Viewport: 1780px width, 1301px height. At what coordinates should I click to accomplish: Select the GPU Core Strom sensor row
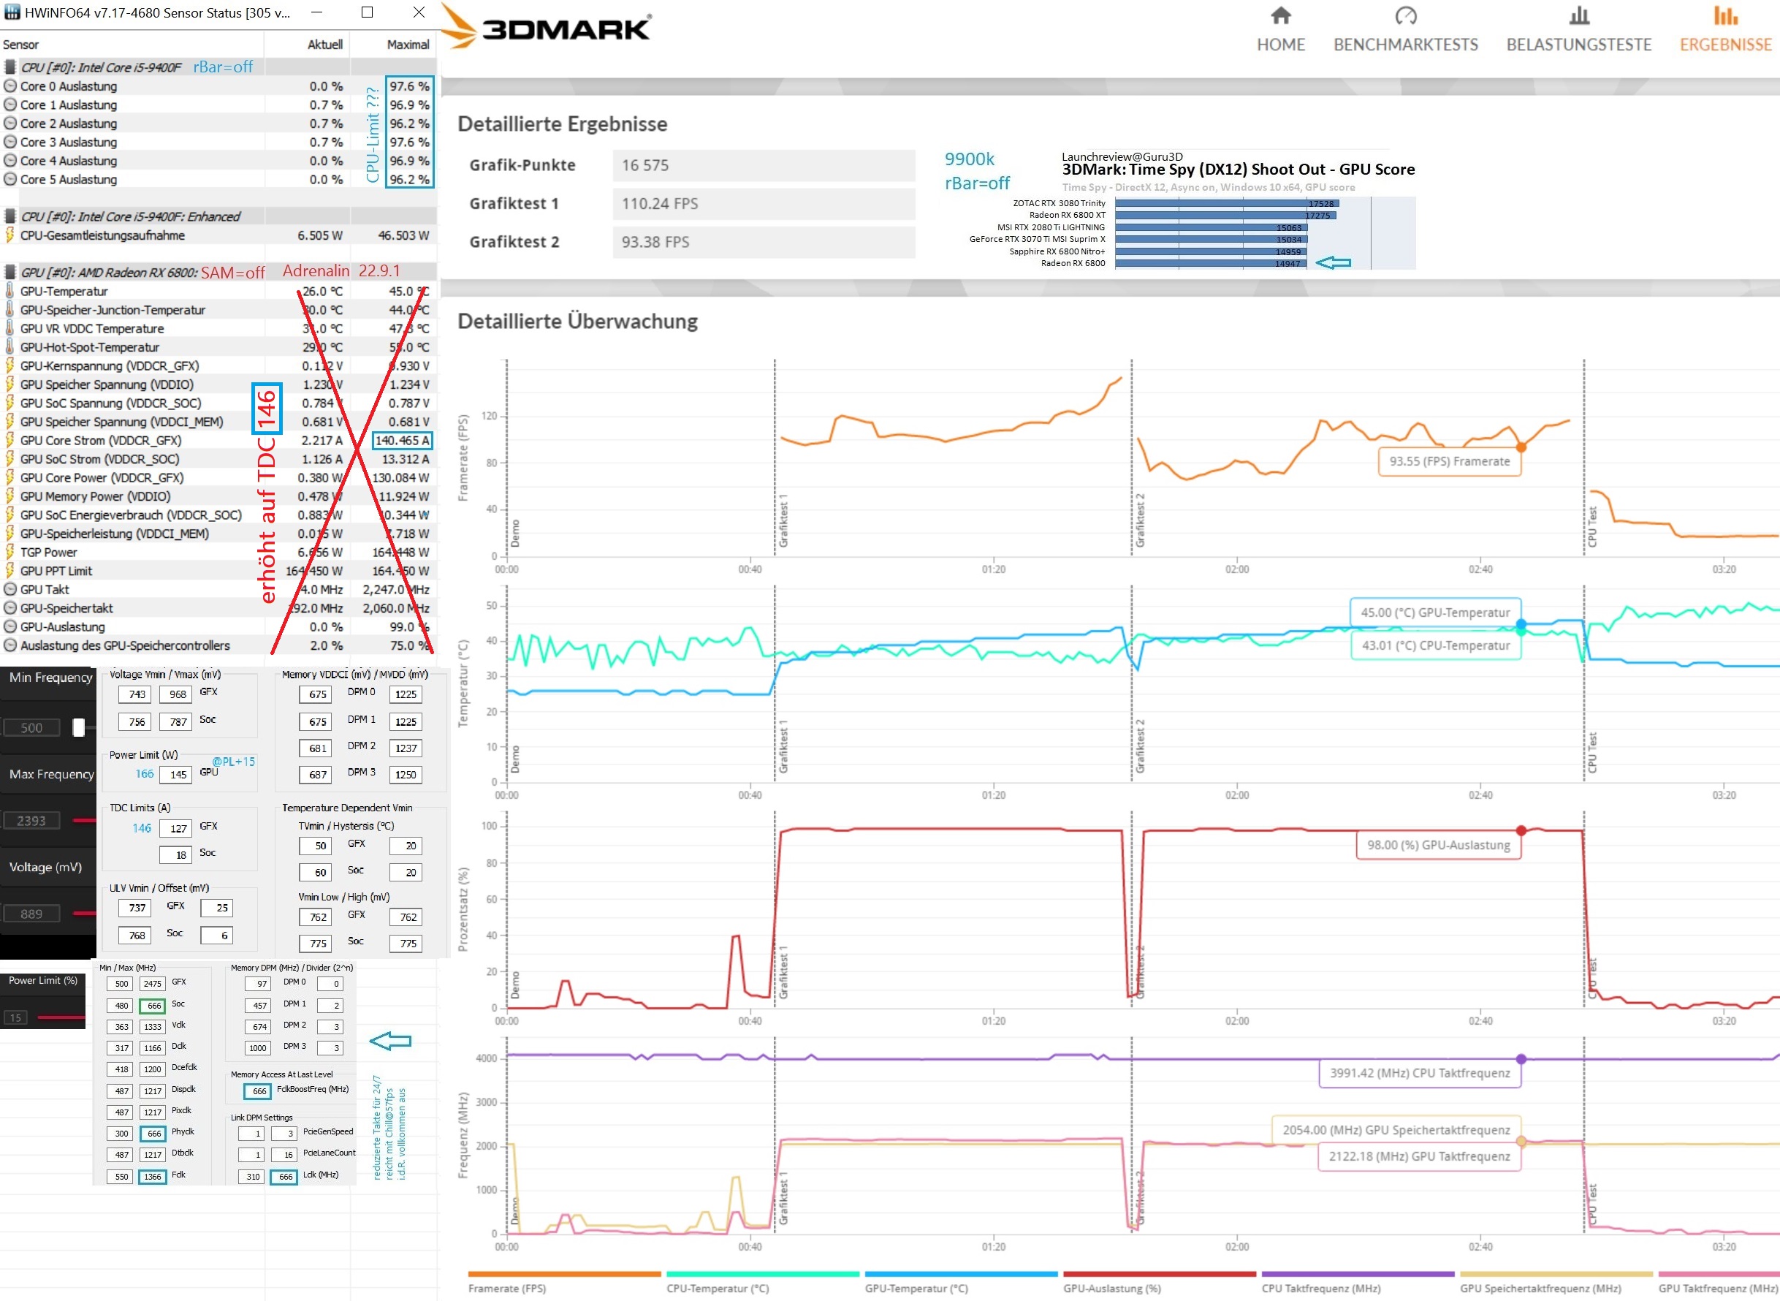tap(101, 440)
